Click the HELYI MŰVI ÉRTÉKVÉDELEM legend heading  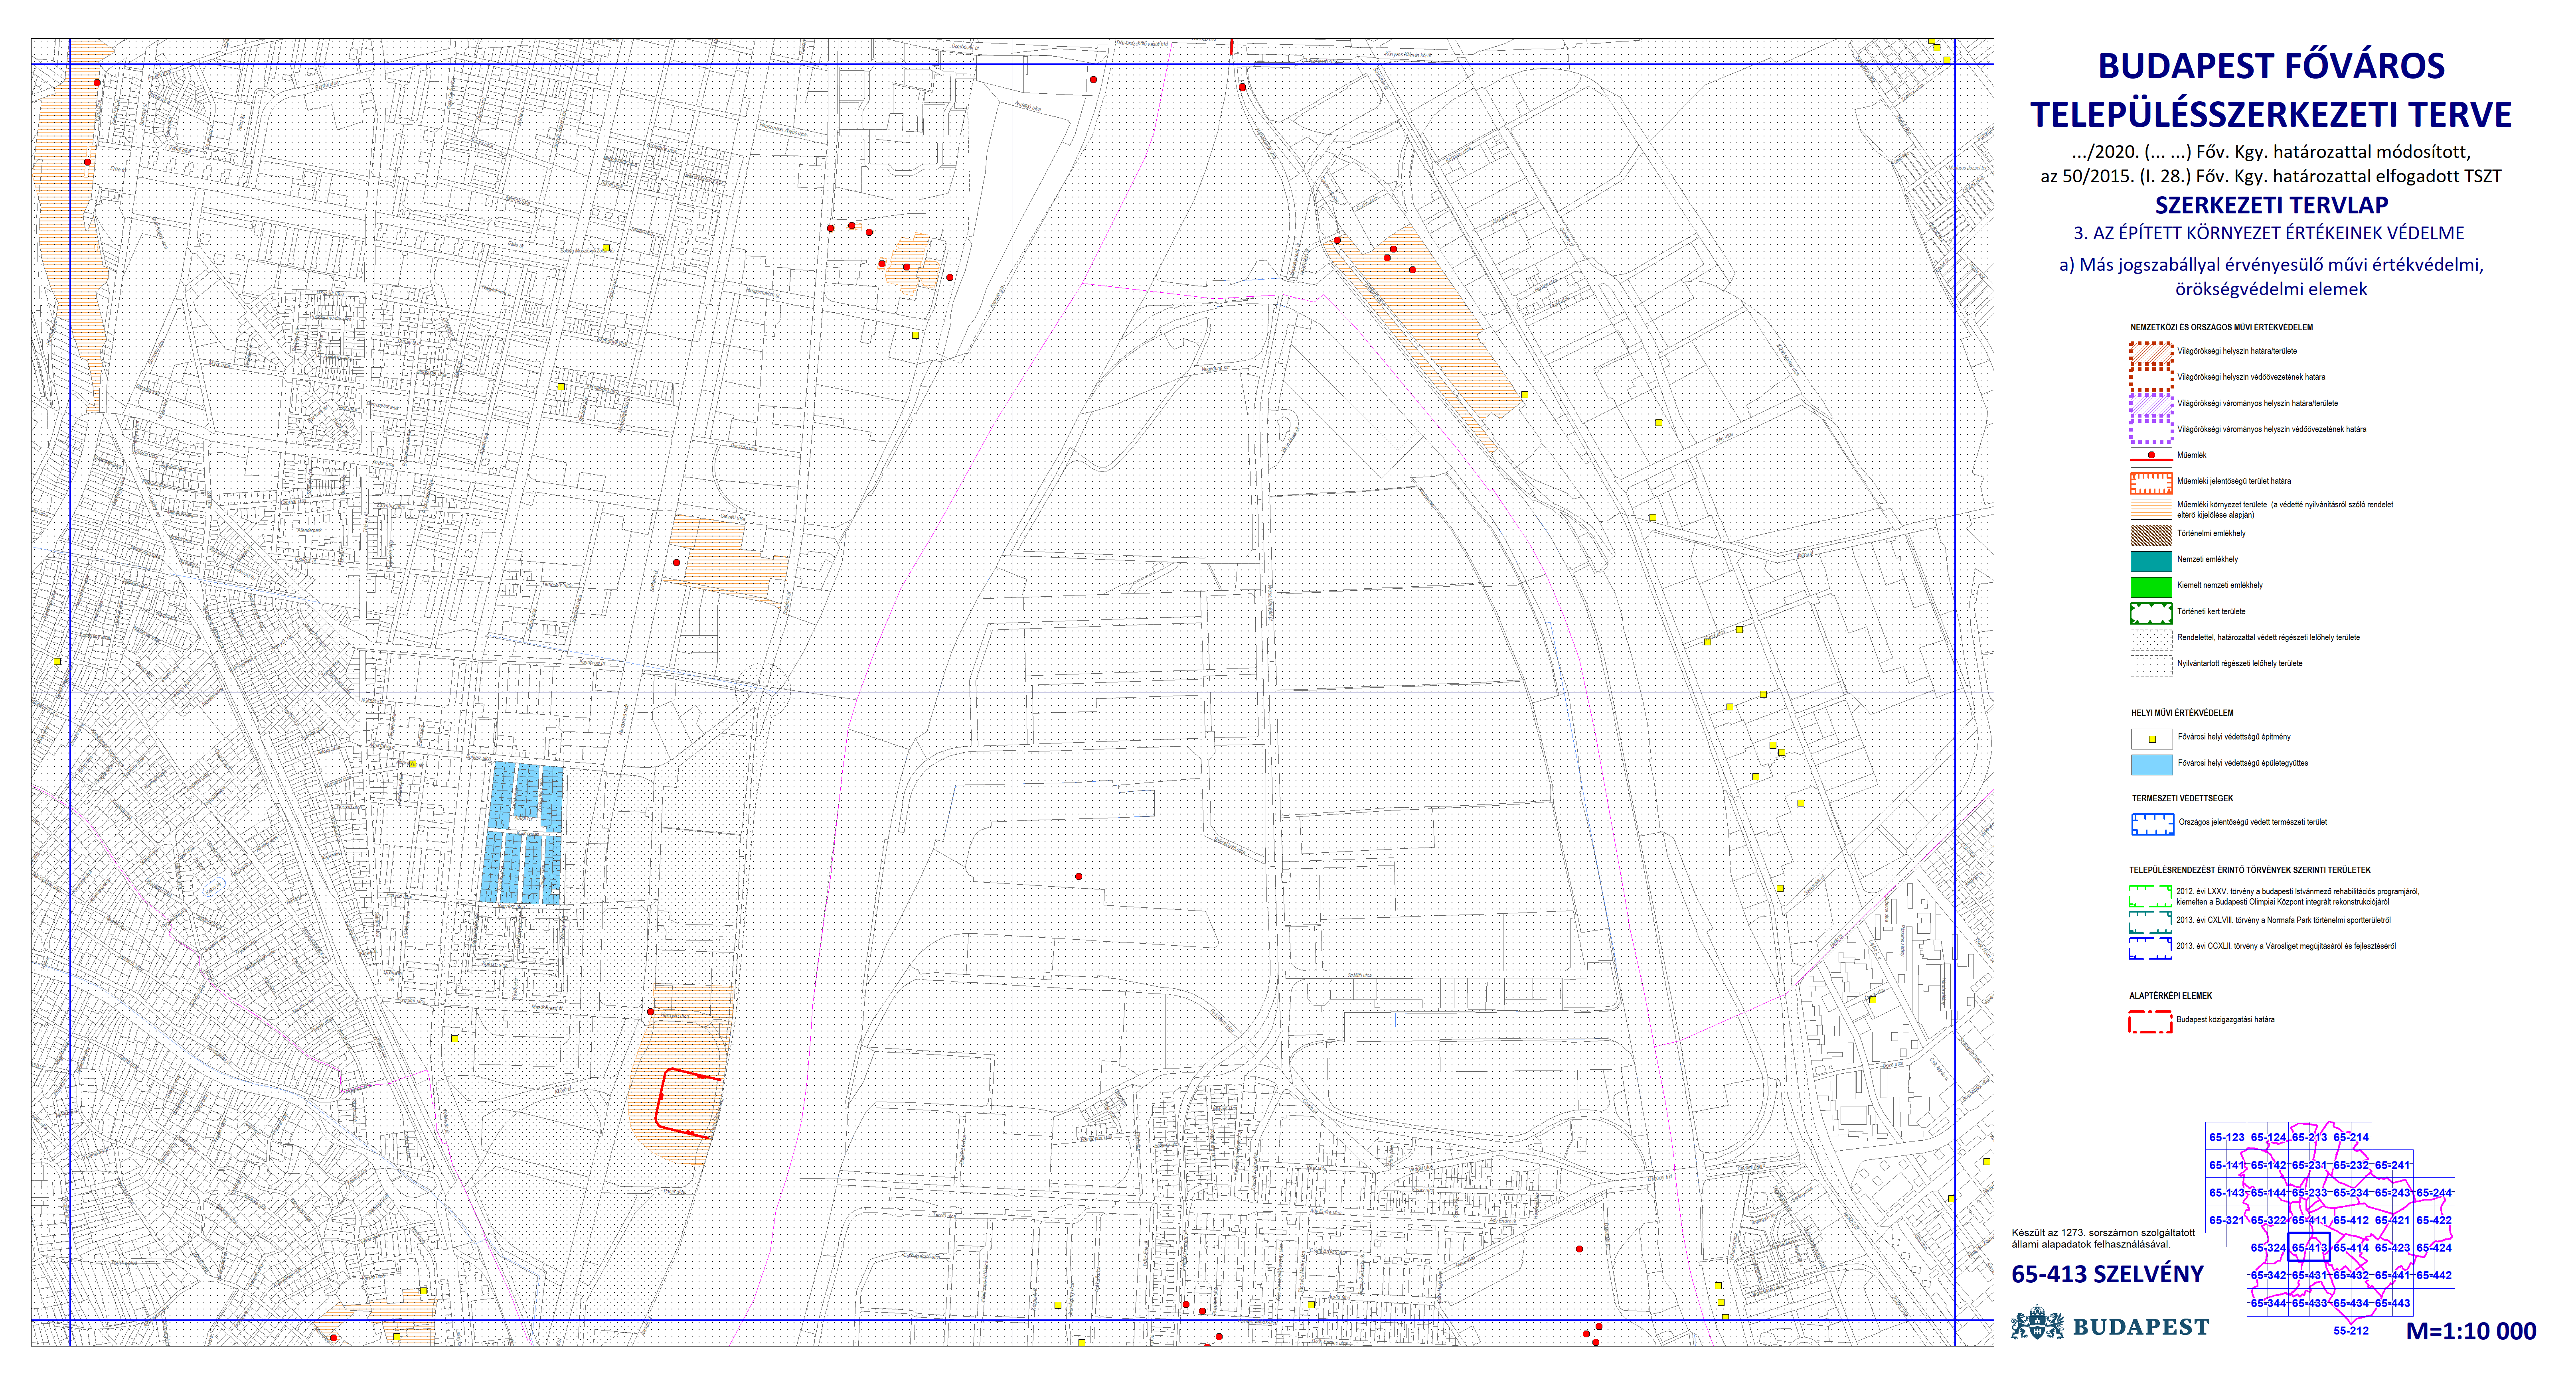click(x=2182, y=712)
